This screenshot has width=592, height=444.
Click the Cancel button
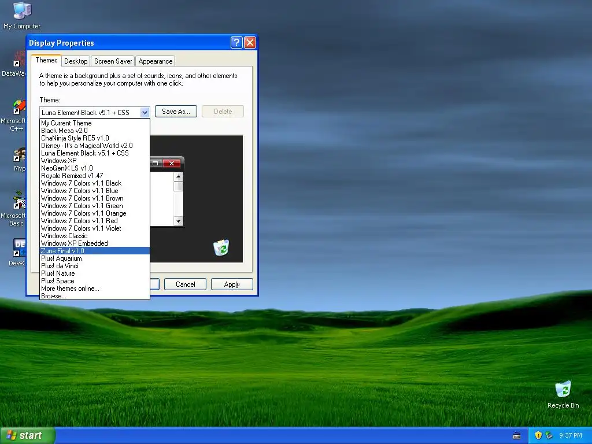coord(186,284)
